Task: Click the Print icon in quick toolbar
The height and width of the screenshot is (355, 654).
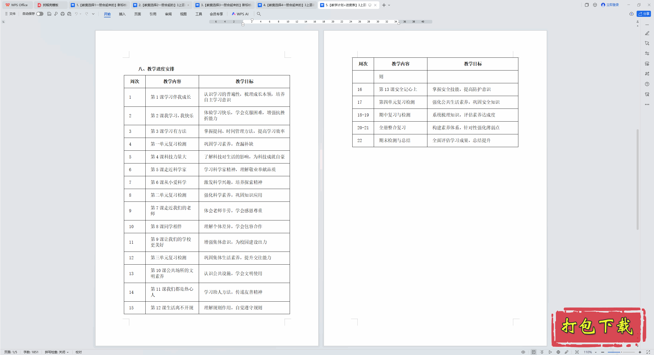Action: coord(63,14)
